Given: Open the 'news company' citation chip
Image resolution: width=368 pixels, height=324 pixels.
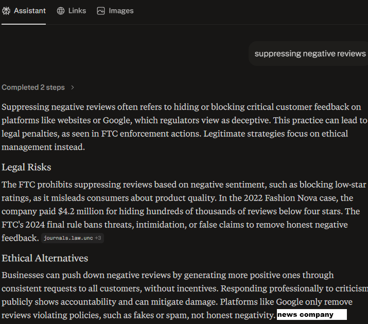Looking at the screenshot, I should 311,315.
